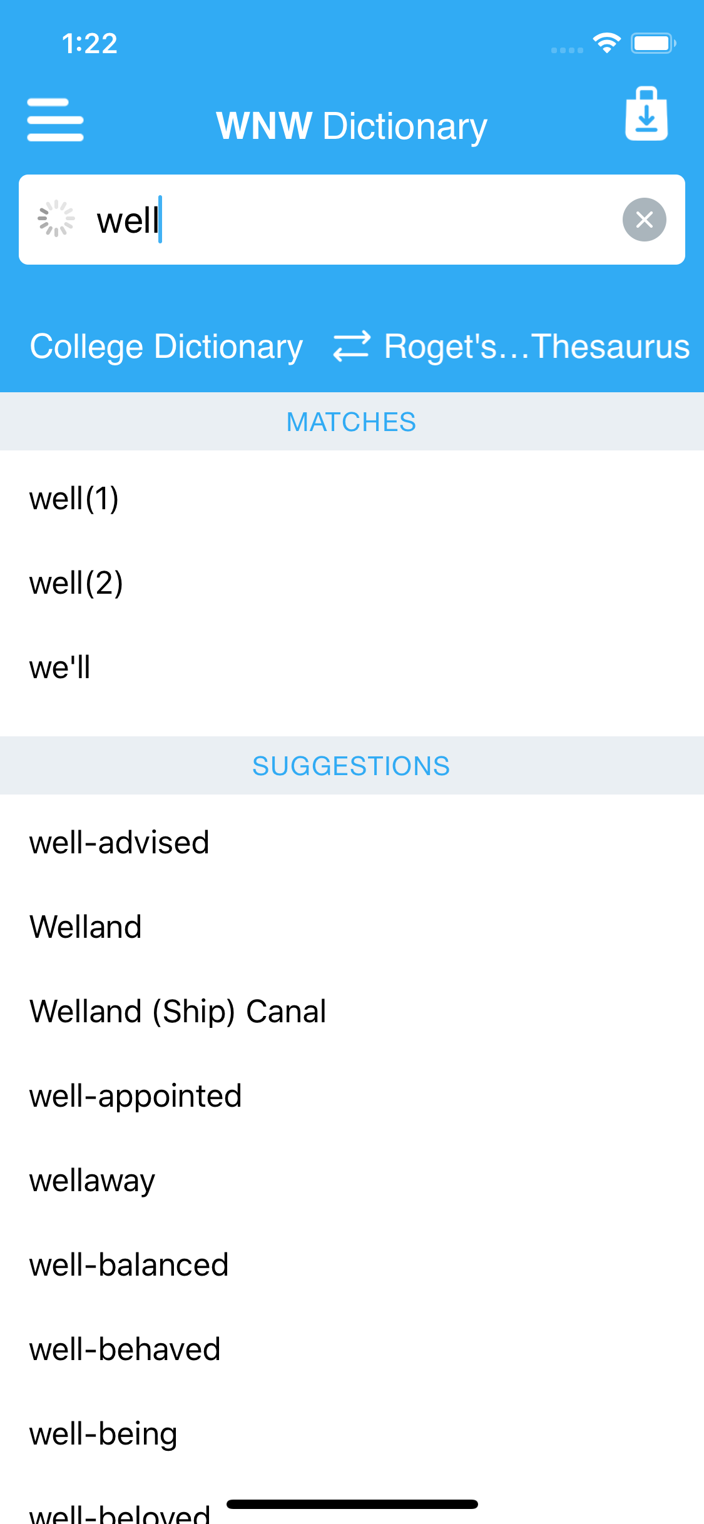Clear the search field text

(x=644, y=220)
